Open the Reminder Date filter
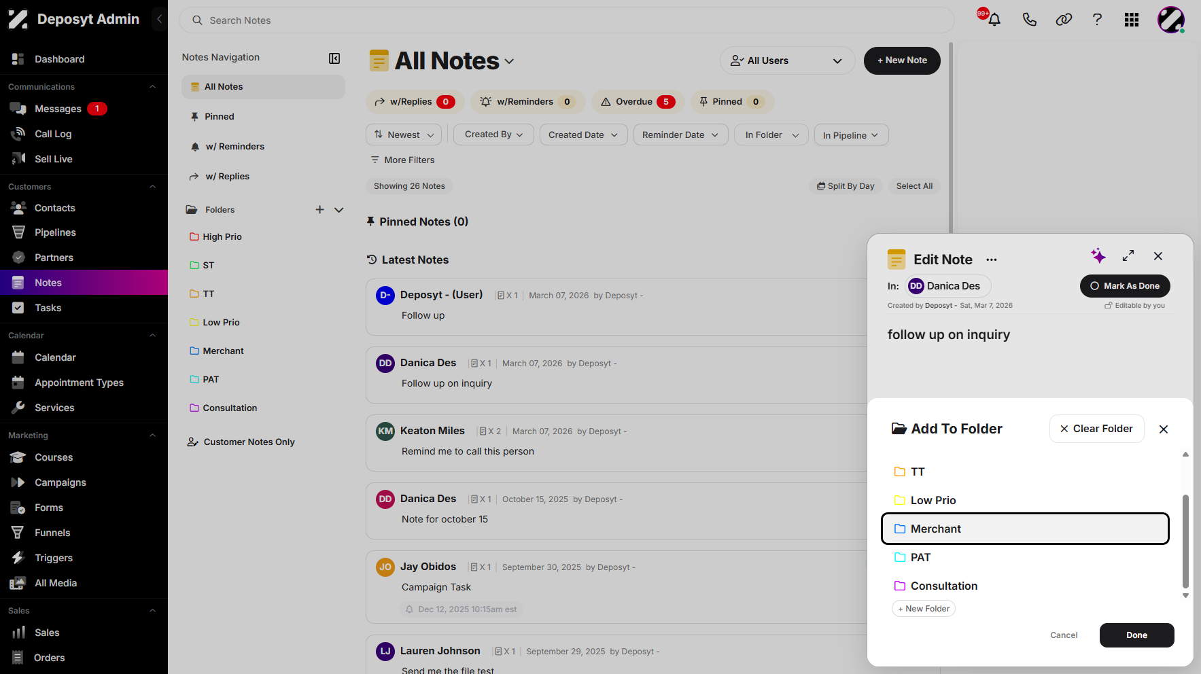The height and width of the screenshot is (674, 1201). [x=680, y=135]
